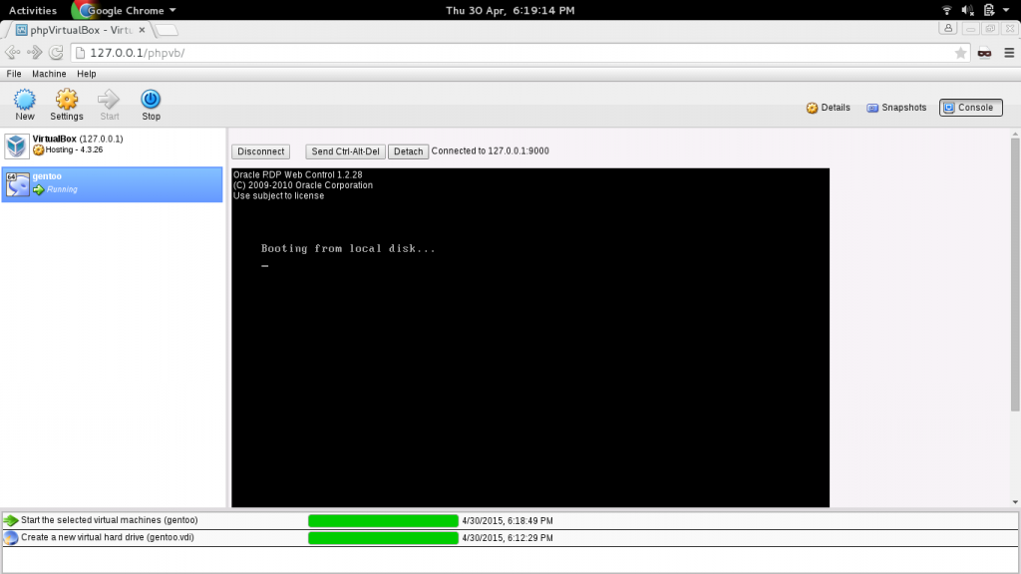1021x574 pixels.
Task: Go forward in Chrome
Action: (x=35, y=53)
